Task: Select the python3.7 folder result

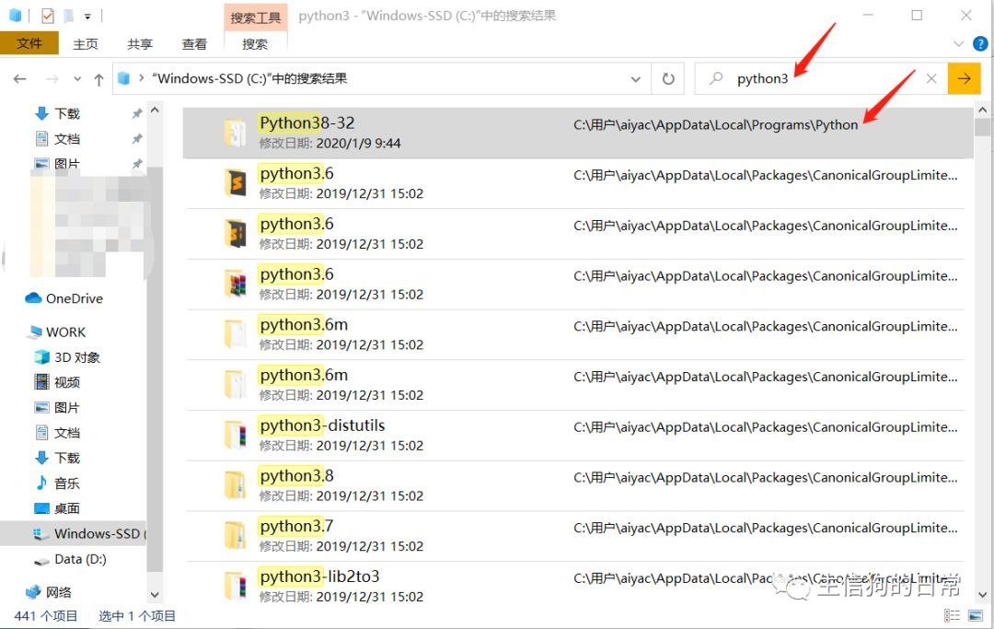Action: tap(573, 536)
